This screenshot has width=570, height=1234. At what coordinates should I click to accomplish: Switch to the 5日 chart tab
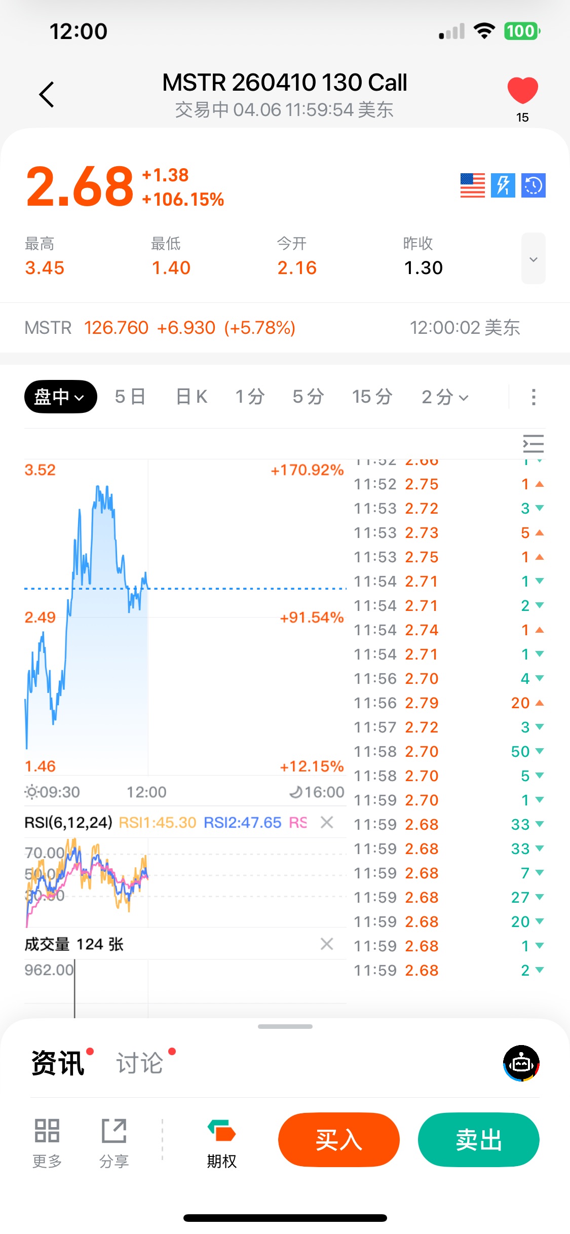(x=130, y=397)
